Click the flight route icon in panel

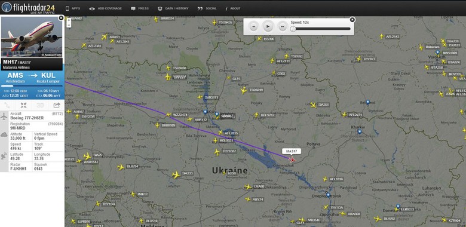[x=7, y=105]
